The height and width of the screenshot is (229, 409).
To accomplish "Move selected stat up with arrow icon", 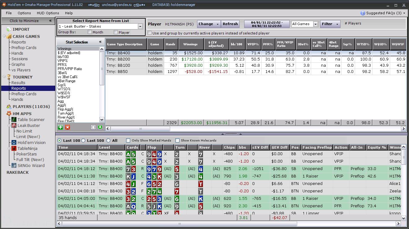I will (93, 127).
